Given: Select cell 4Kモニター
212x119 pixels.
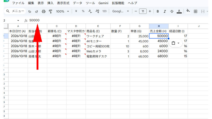Looking at the screenshot, I should (98, 41).
